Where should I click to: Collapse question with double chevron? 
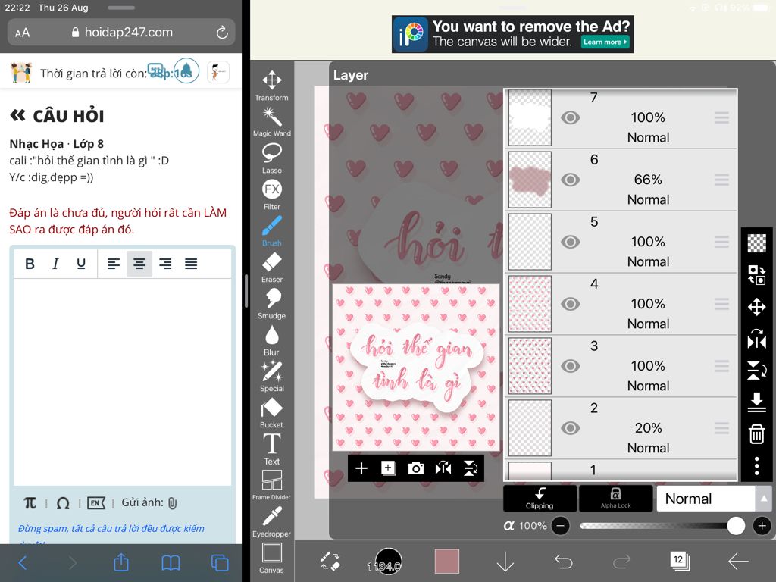coord(18,116)
